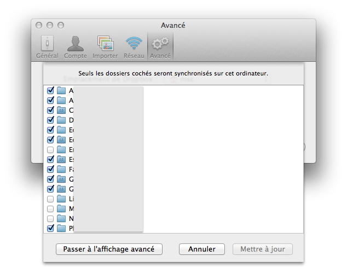
Task: Click the Mettre à jour button
Action: pos(263,249)
